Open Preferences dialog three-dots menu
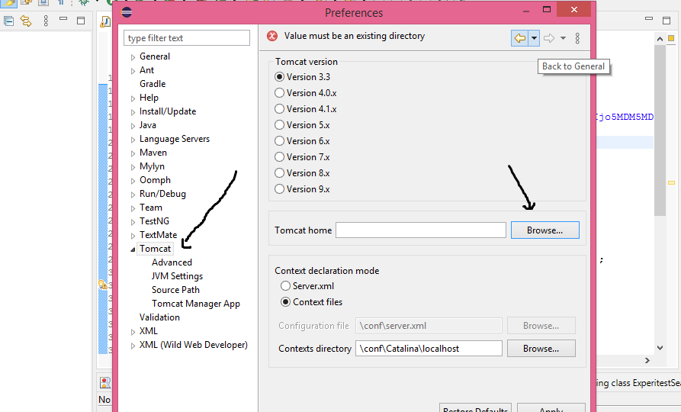Screen dimensions: 681x412 tap(577, 38)
